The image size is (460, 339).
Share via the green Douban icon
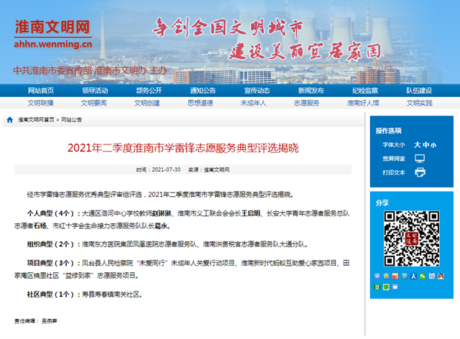376,288
